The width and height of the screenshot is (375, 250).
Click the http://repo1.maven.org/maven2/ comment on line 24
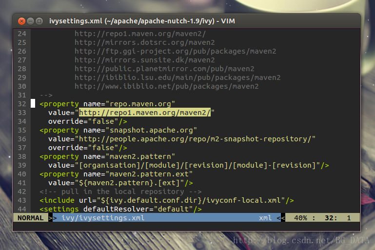tap(140, 34)
